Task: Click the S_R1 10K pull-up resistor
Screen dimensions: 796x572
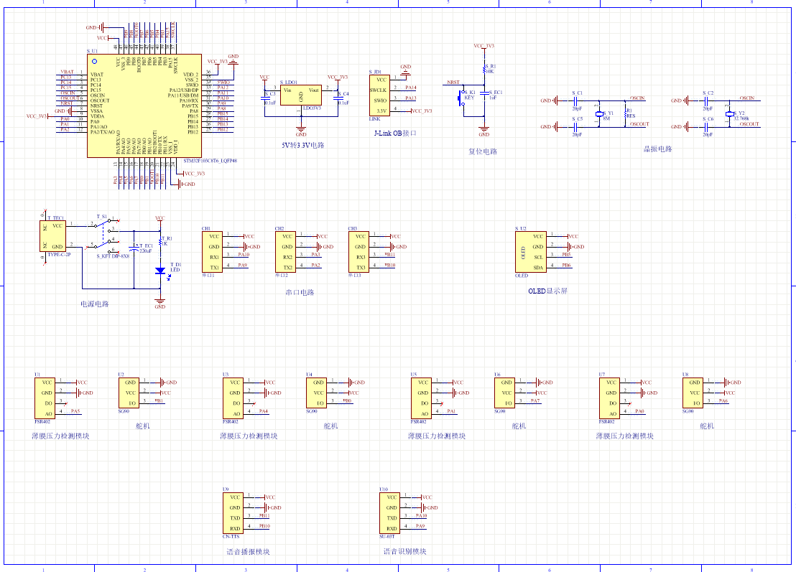Action: 484,70
